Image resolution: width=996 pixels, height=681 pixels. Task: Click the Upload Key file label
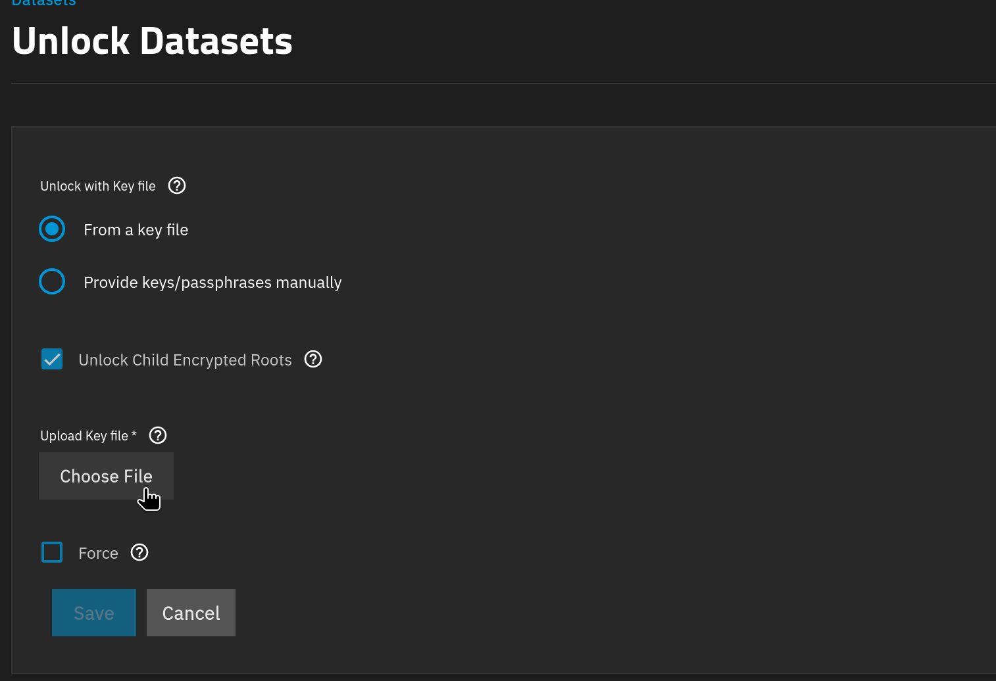click(88, 436)
